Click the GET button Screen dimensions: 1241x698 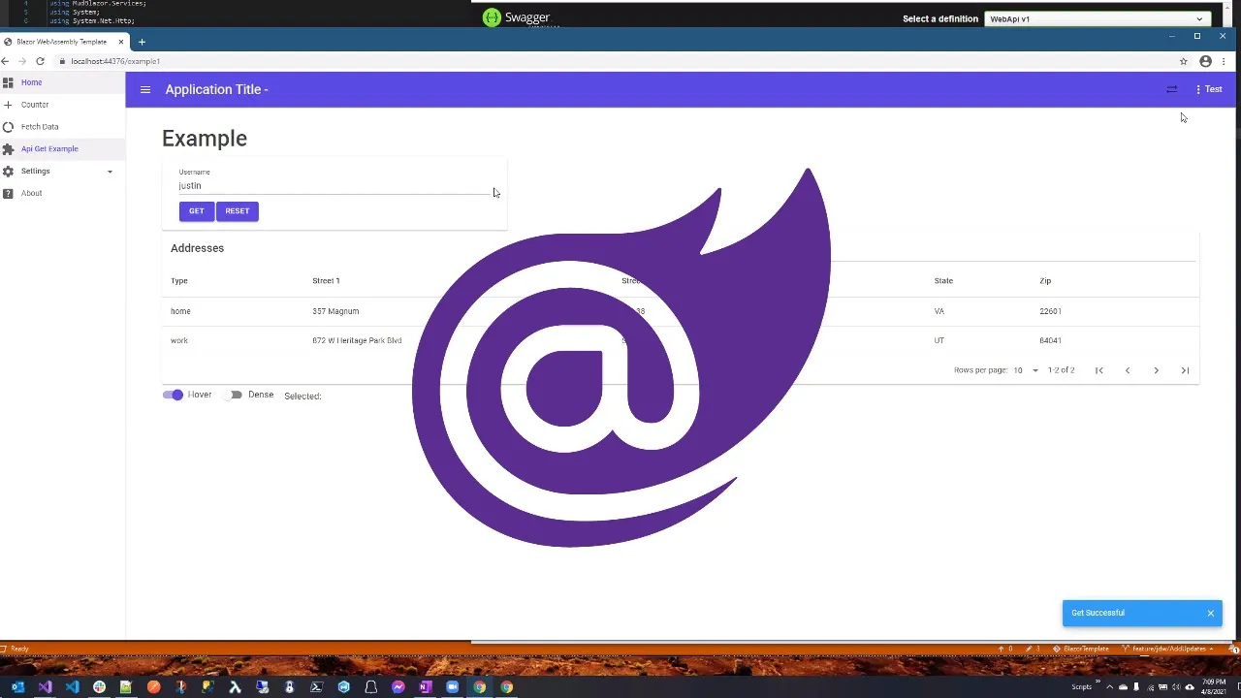point(196,210)
